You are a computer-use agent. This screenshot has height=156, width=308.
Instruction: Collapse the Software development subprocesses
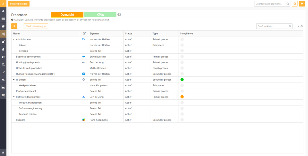coord(14,97)
